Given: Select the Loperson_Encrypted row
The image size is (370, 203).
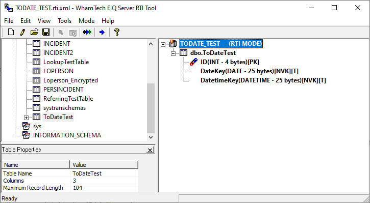Looking at the screenshot, I should 70,80.
